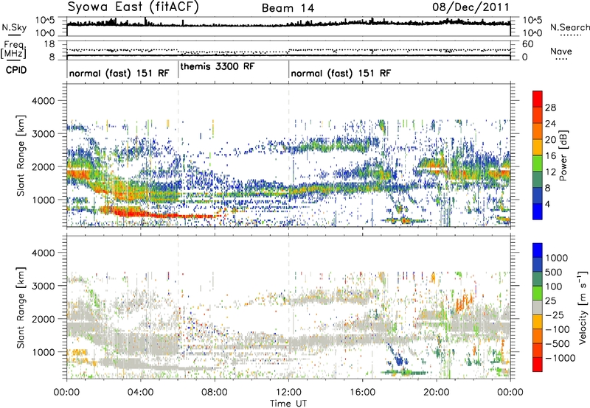Click the date '08/Dec/2011'
The height and width of the screenshot is (408, 590).
[471, 7]
